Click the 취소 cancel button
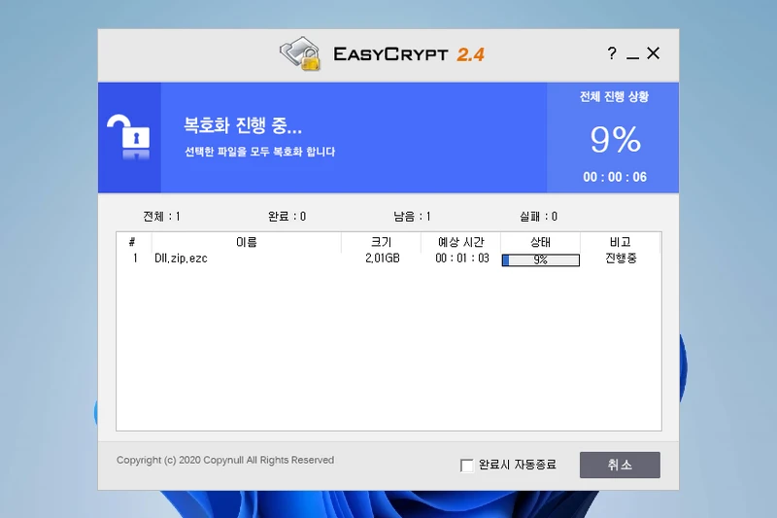Image resolution: width=777 pixels, height=518 pixels. (x=620, y=465)
